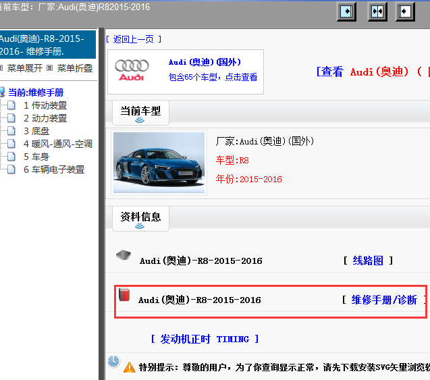The height and width of the screenshot is (380, 430).
Task: Collapse the 资料信息 section arrow
Action: click(140, 225)
